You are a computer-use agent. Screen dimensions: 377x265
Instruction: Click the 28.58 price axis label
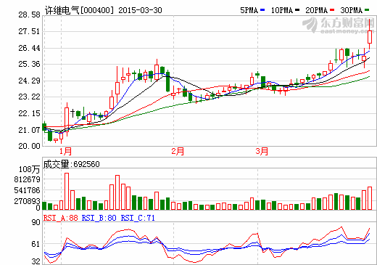pos(29,15)
